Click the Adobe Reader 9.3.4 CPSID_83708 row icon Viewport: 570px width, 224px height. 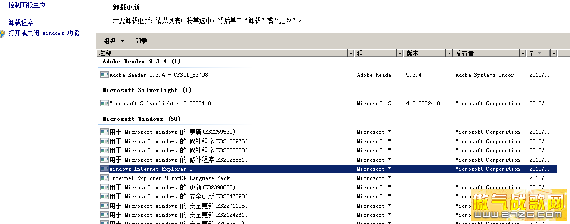105,74
